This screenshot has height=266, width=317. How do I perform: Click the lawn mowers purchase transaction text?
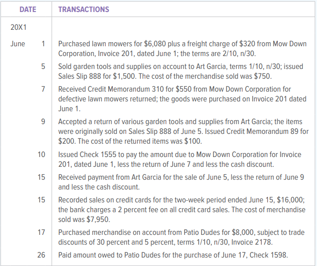[182, 48]
